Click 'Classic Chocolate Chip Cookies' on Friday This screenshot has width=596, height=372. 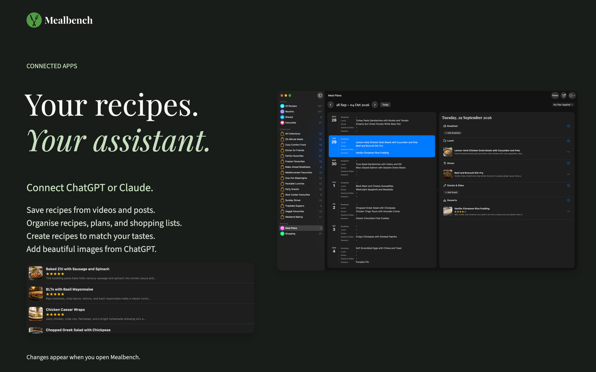(373, 219)
